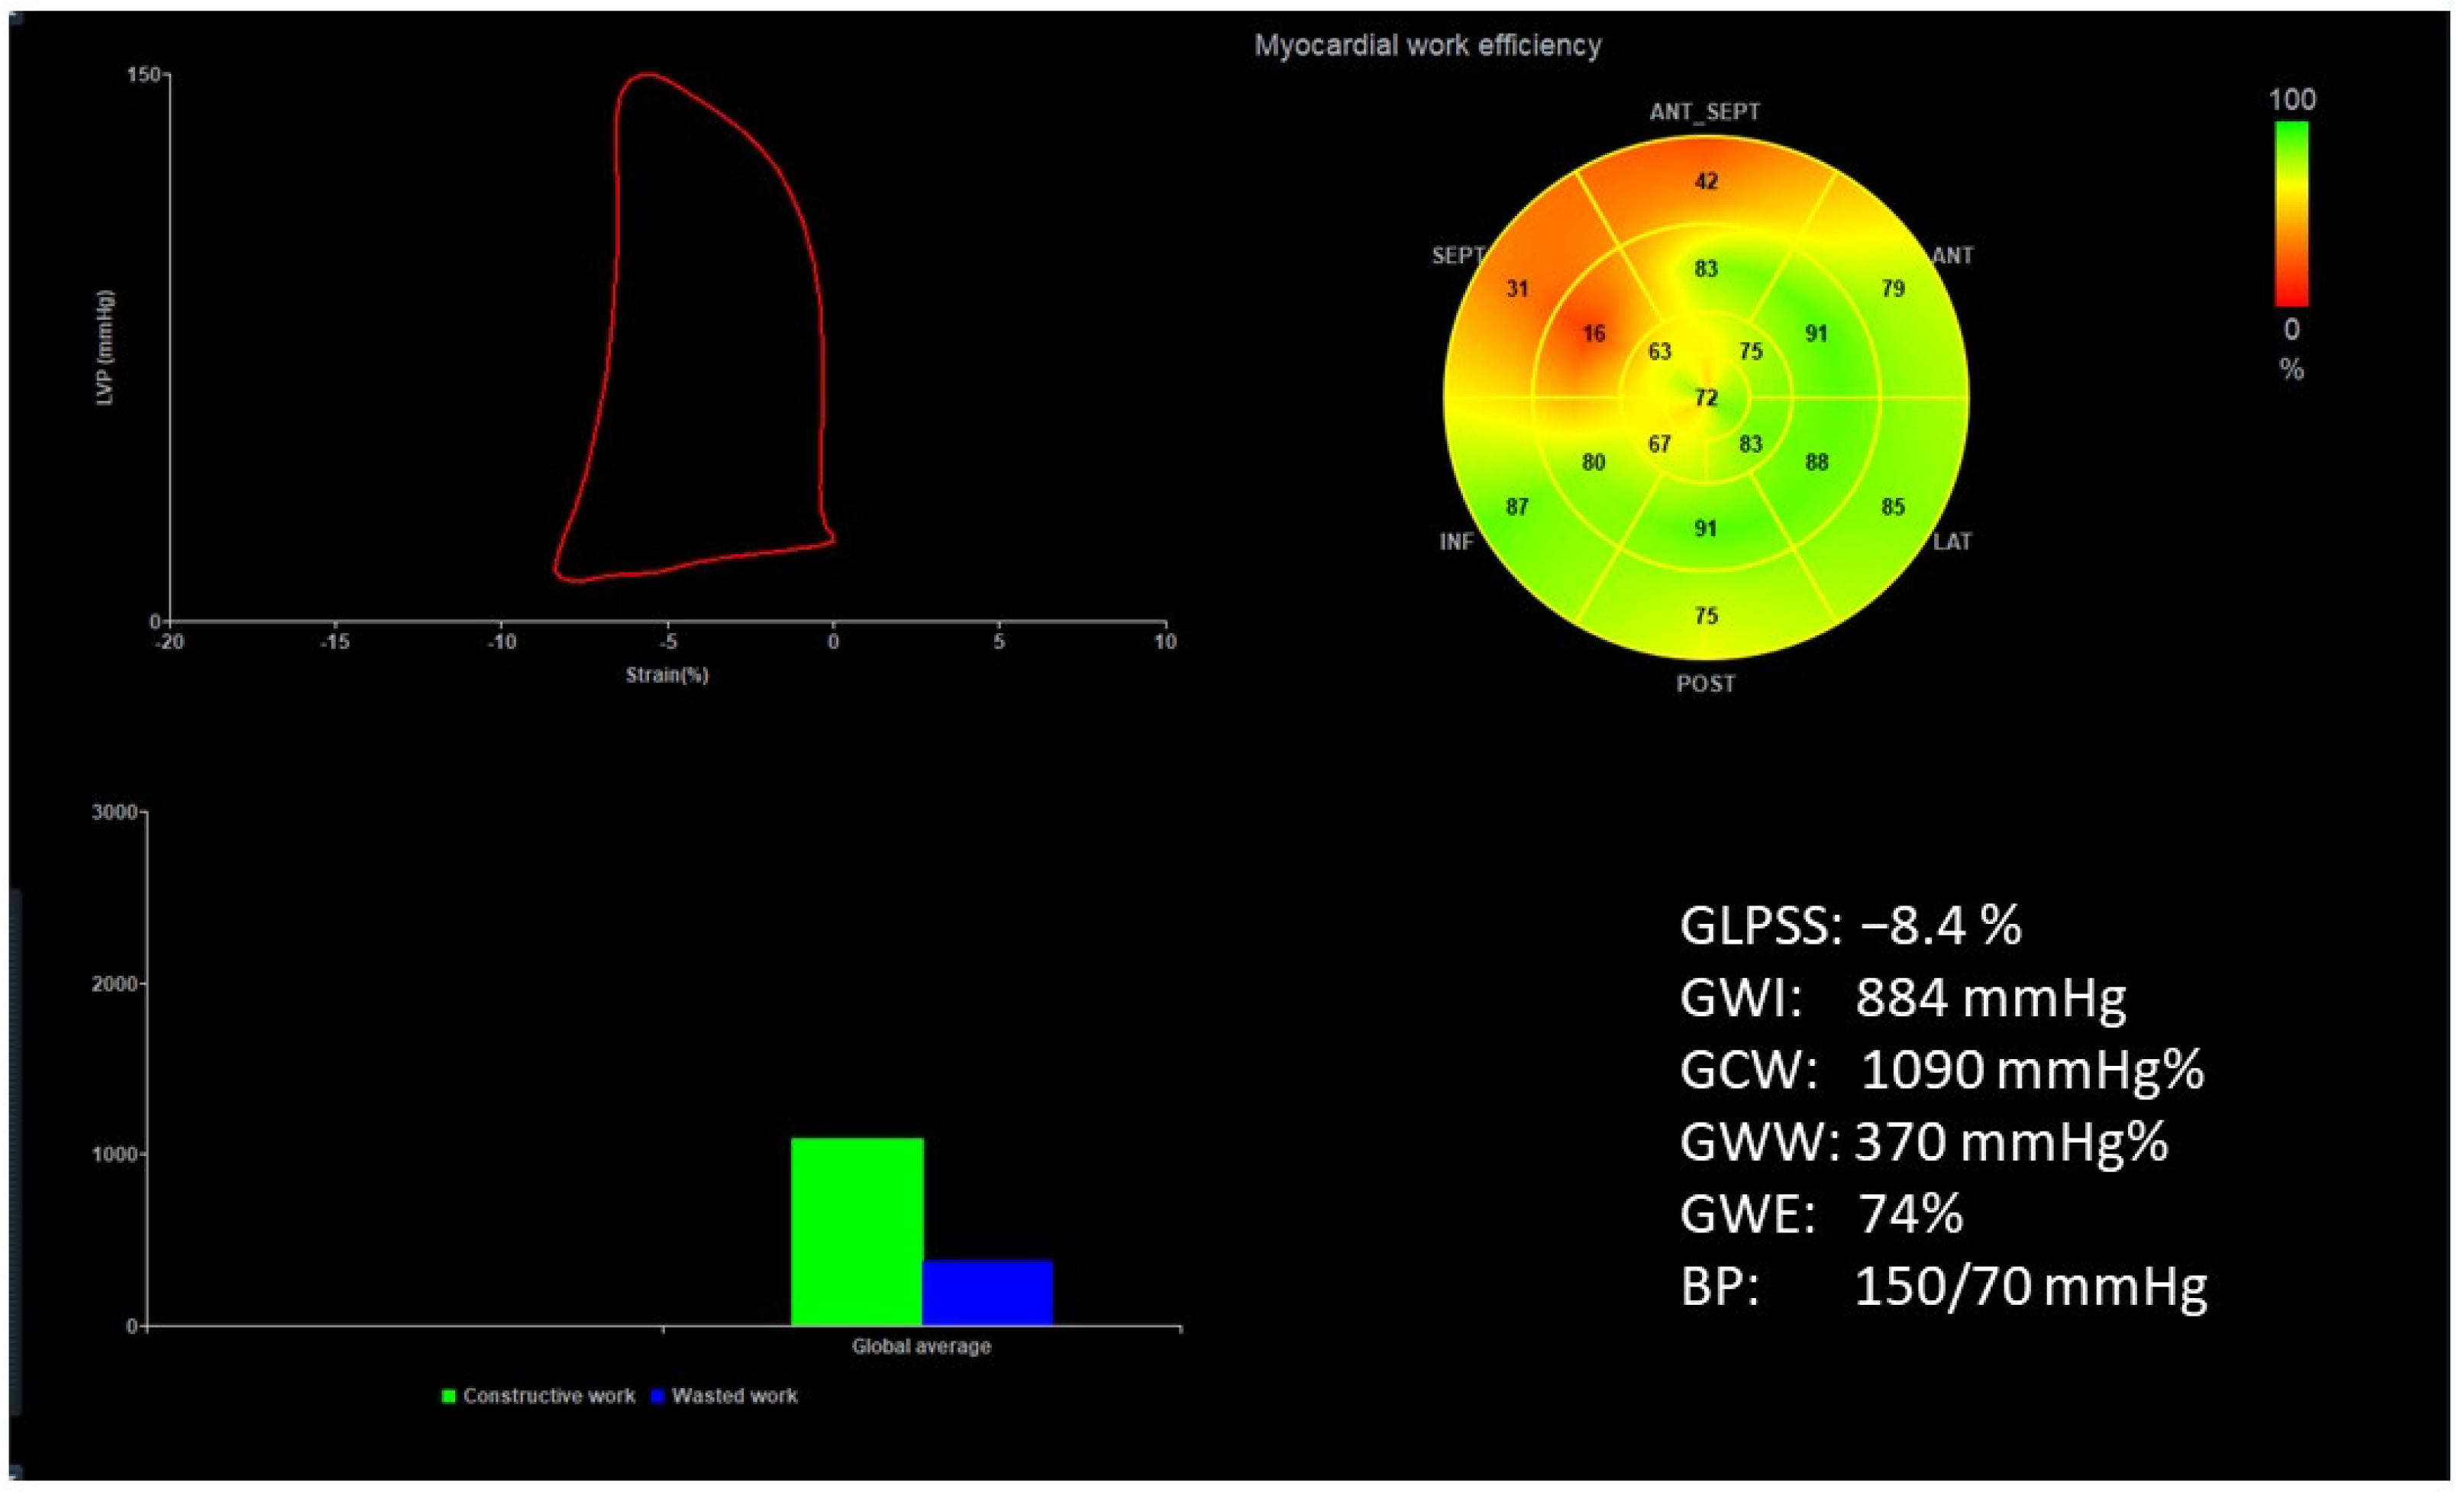Click the mid posterior segment valued 91
The height and width of the screenshot is (1492, 2464).
[x=1706, y=528]
